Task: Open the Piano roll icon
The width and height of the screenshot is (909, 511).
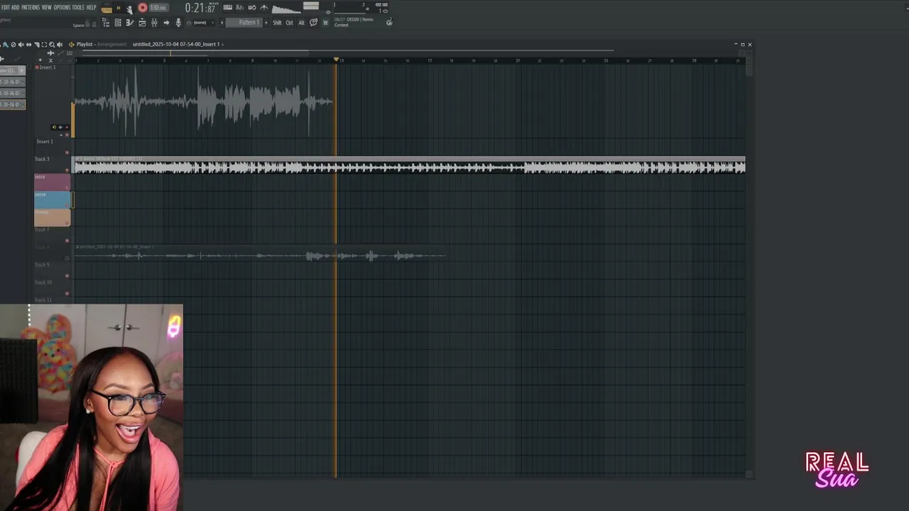Action: (130, 23)
